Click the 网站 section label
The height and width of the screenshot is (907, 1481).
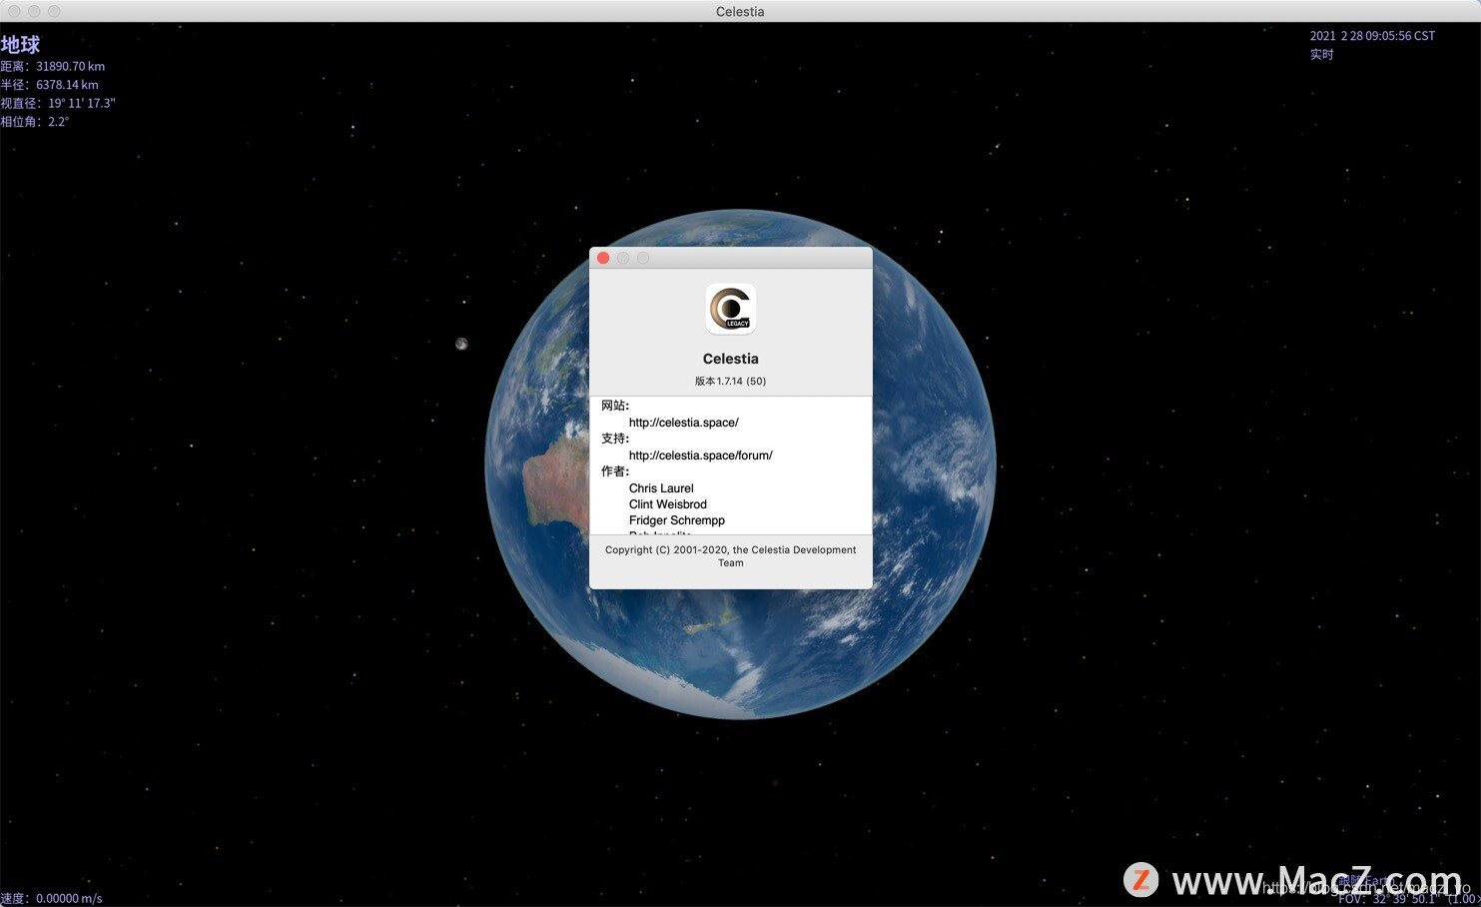[x=615, y=406]
